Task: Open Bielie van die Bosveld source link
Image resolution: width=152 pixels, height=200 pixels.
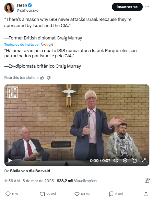Action: point(30,171)
